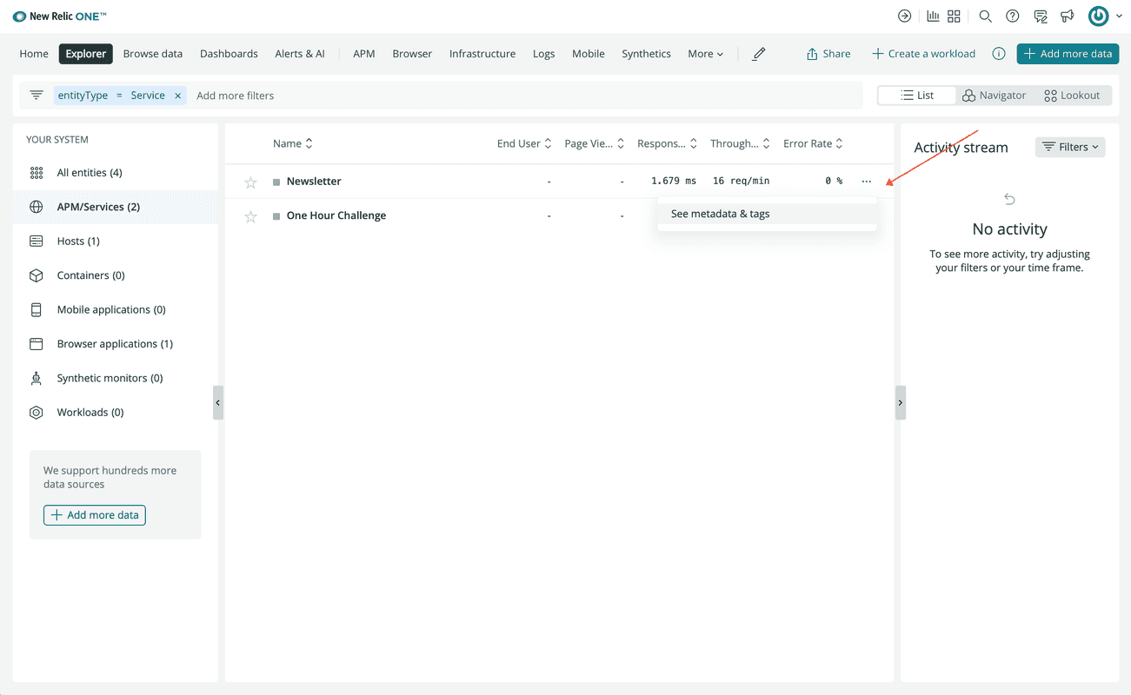Image resolution: width=1131 pixels, height=695 pixels.
Task: Click the New Relic ONE logo
Action: click(59, 17)
